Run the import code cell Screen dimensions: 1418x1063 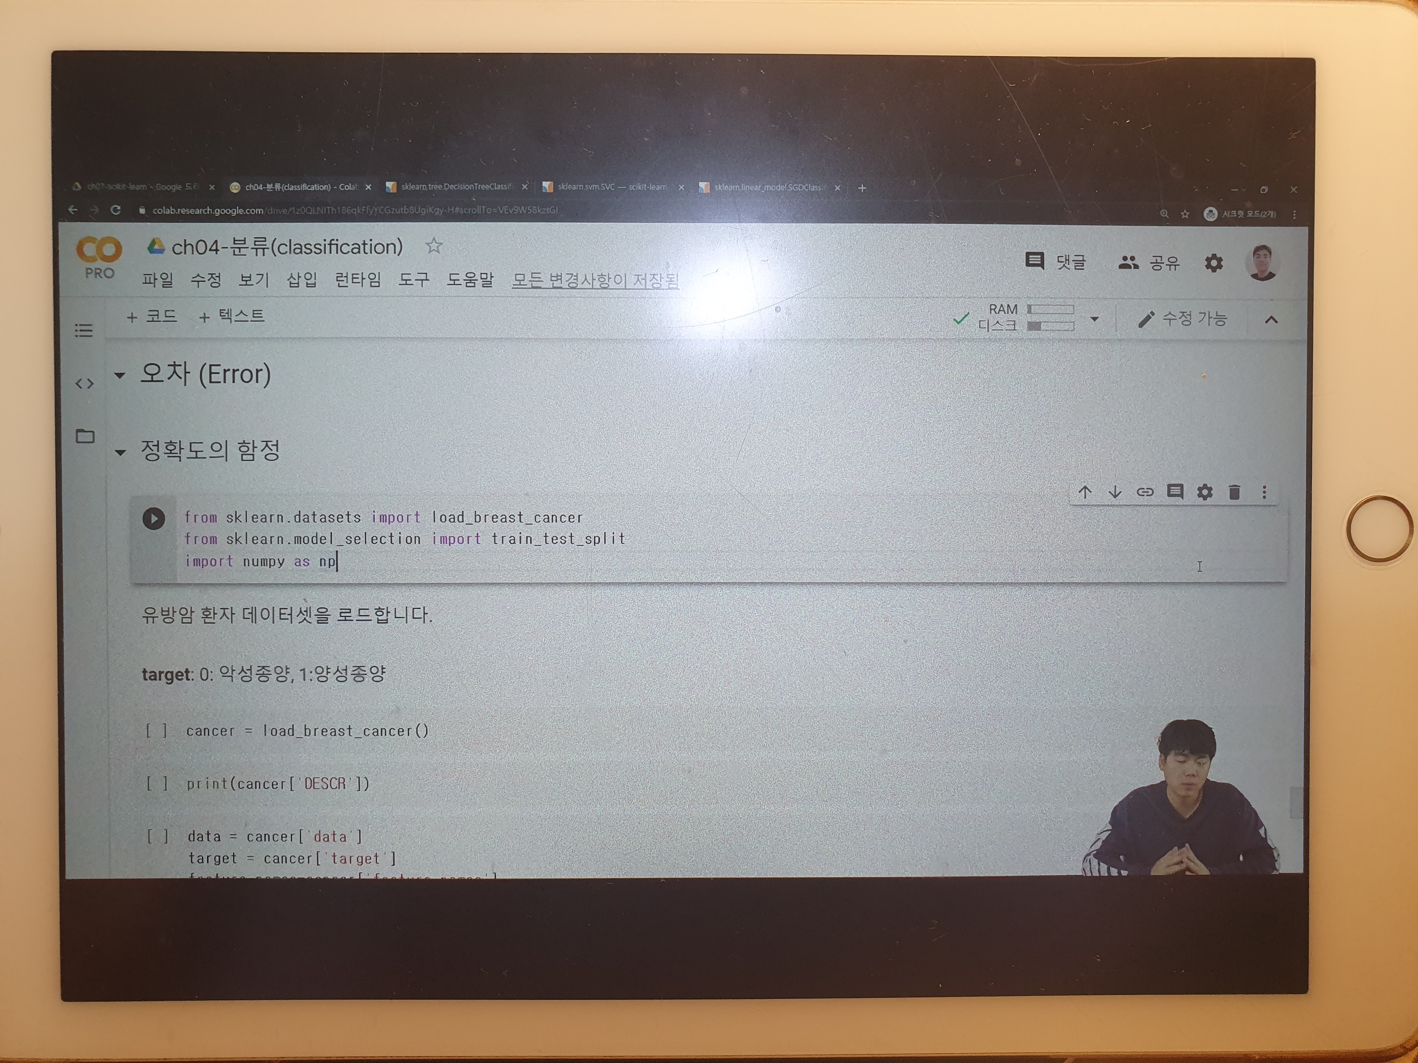153,518
